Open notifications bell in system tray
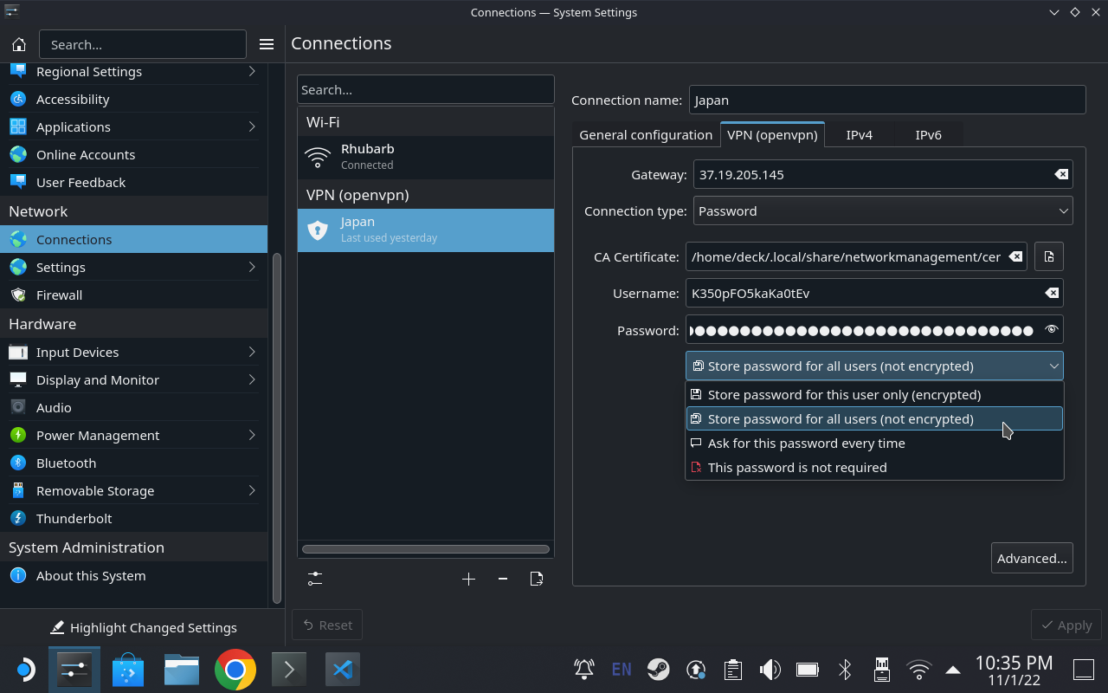The height and width of the screenshot is (693, 1108). pos(584,670)
